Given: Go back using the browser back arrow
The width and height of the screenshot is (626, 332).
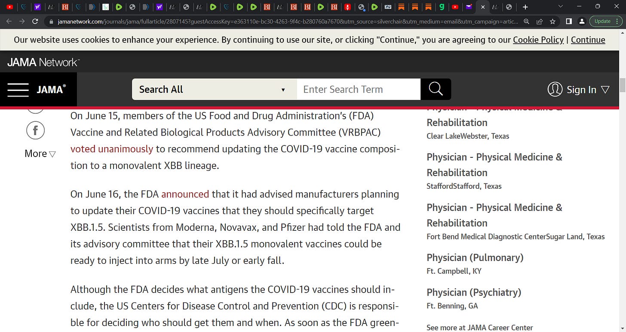Looking at the screenshot, I should (9, 21).
